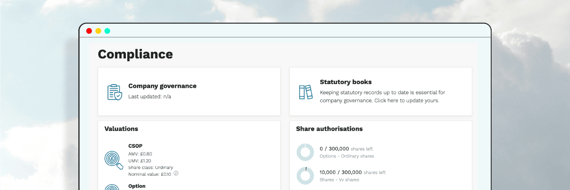This screenshot has height=190, width=570.
Task: Click the Share authorisations section heading
Action: [x=329, y=129]
